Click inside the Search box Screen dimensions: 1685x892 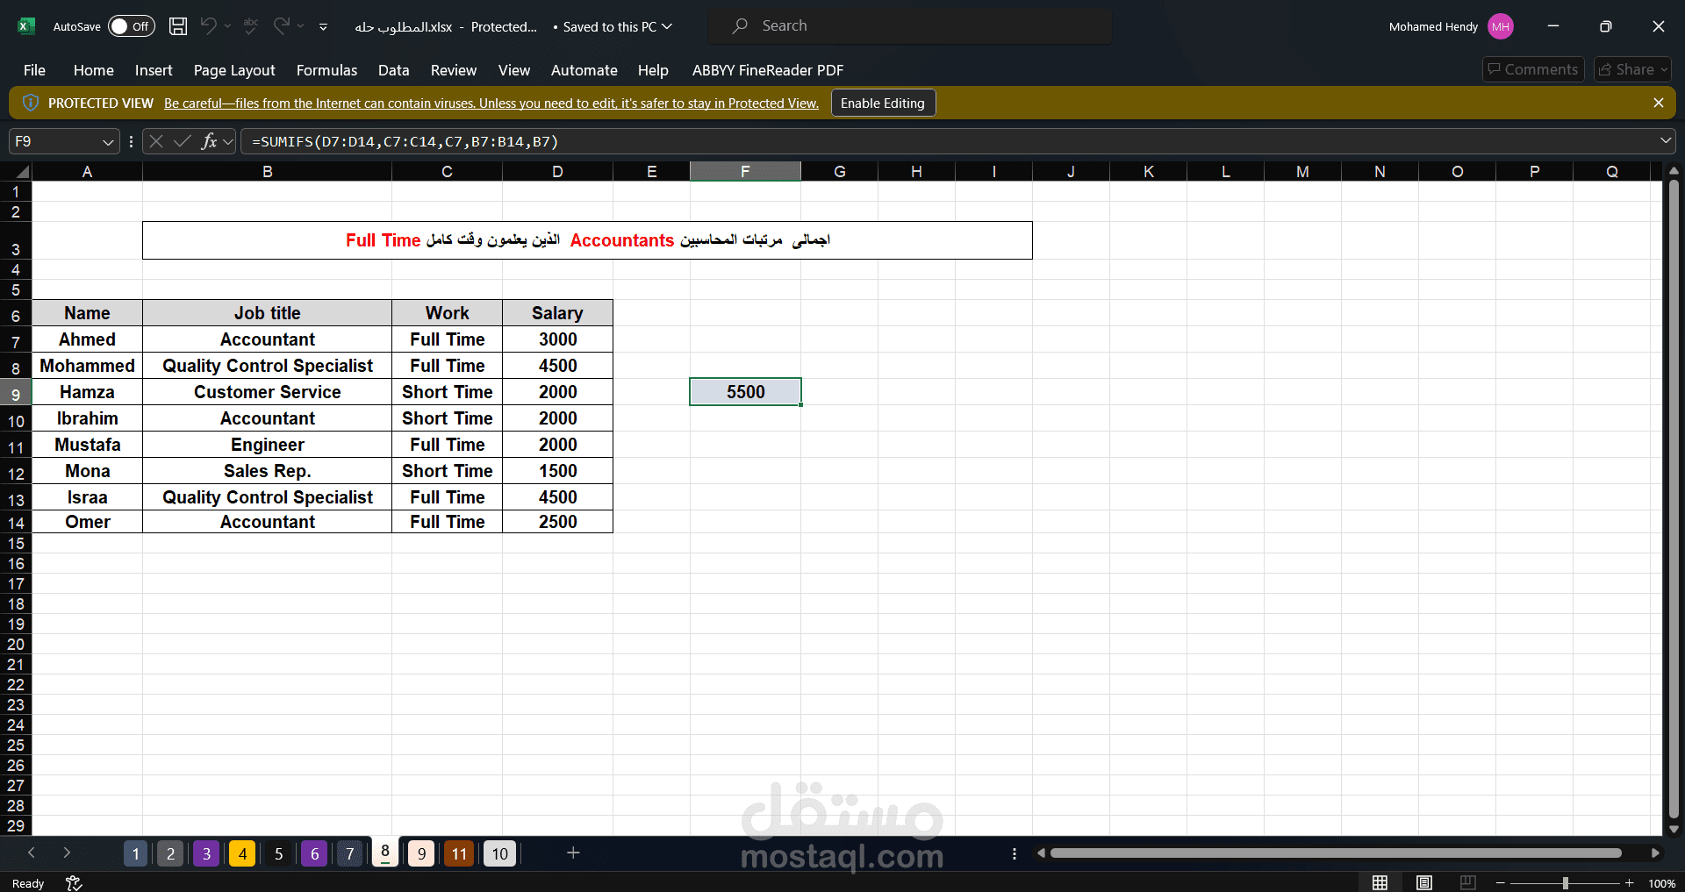pos(909,25)
